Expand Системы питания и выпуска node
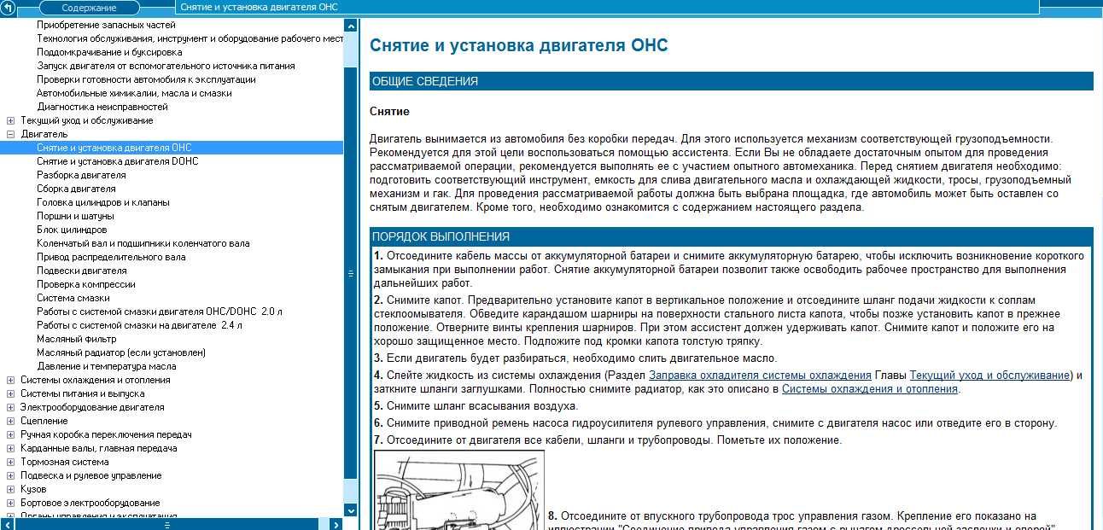The width and height of the screenshot is (1103, 530). (x=10, y=393)
